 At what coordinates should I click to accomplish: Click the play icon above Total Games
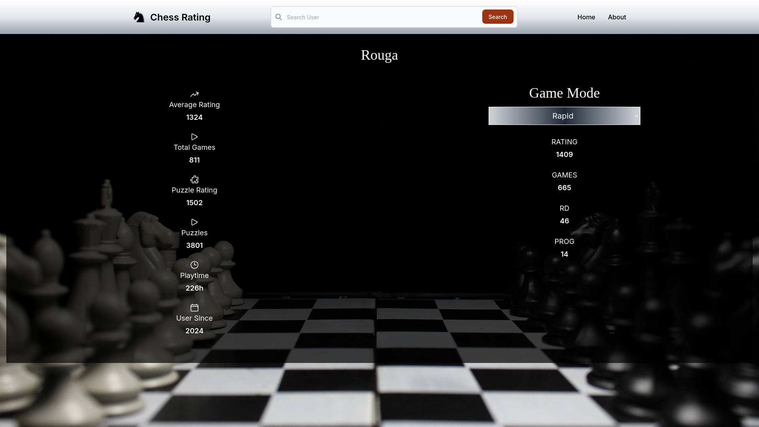tap(194, 137)
